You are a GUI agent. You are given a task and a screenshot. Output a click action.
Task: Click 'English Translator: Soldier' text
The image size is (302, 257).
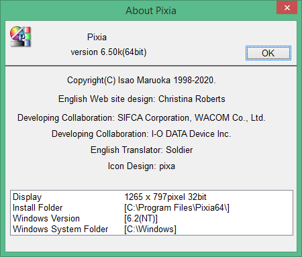142,150
